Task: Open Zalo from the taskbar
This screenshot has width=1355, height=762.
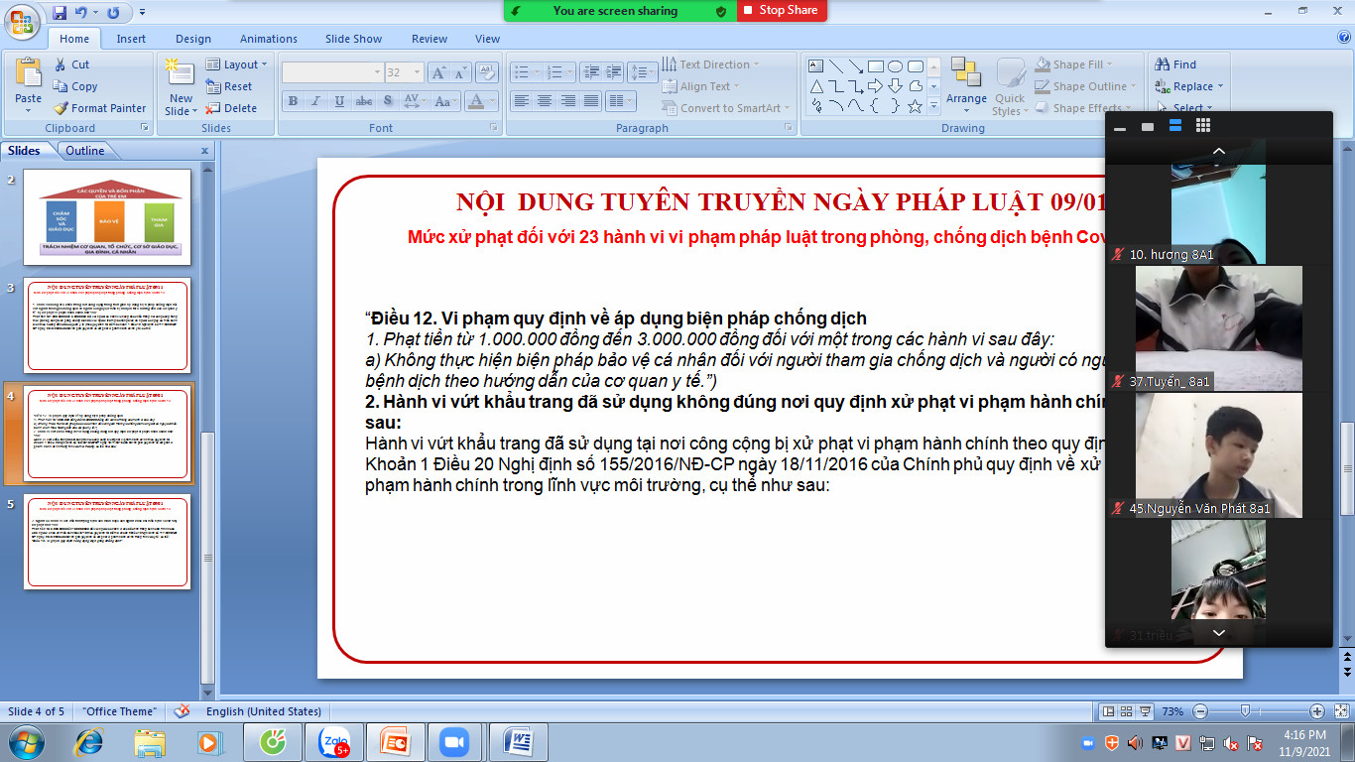Action: coord(333,741)
